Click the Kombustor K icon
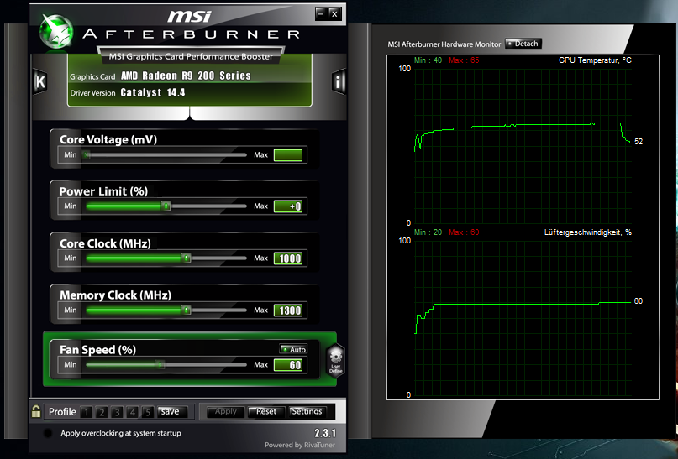Screen dimensions: 678x459 pos(40,81)
